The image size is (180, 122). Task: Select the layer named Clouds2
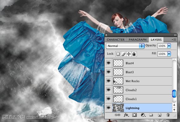point(131,90)
